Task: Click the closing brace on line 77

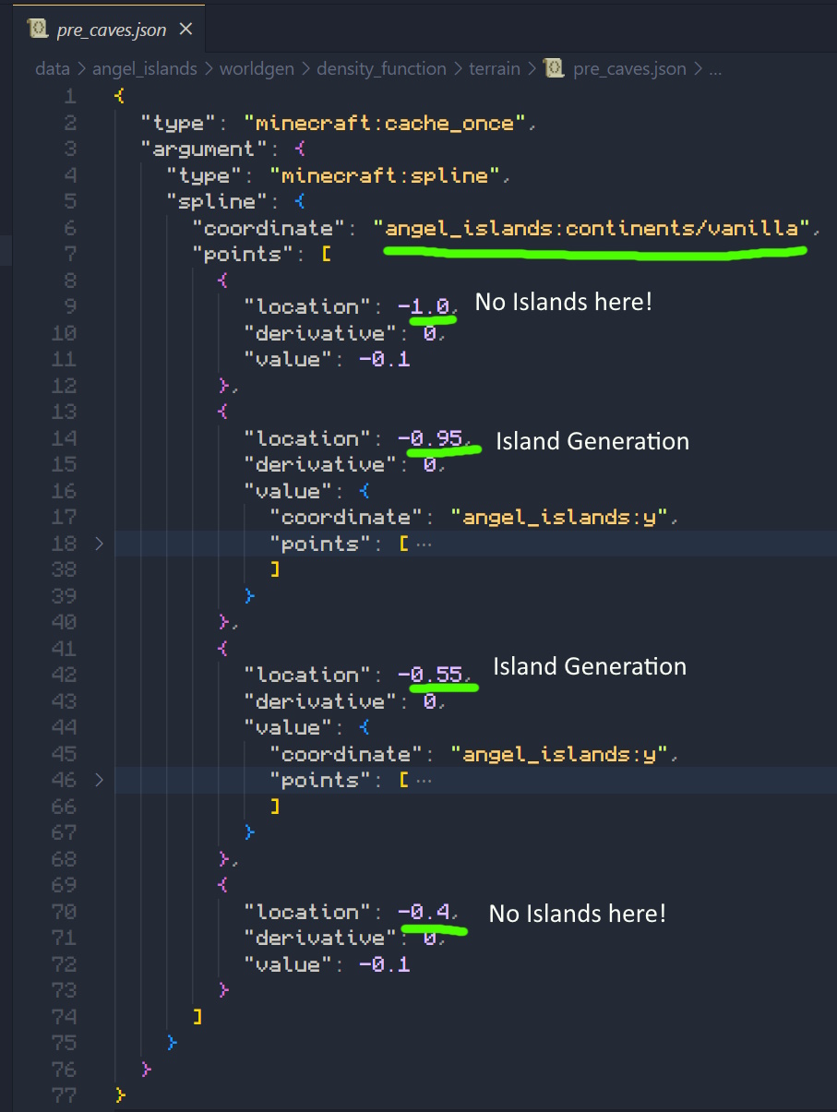Action: point(119,1095)
